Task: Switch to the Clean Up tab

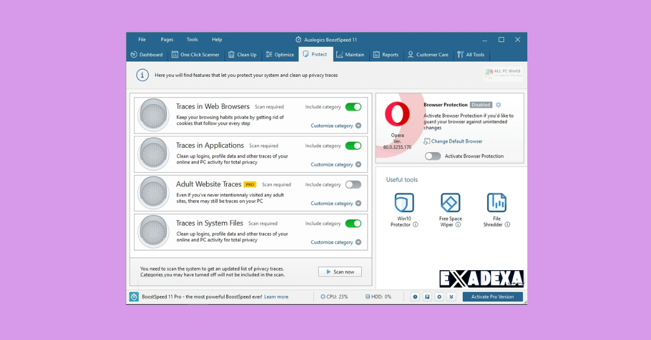Action: (x=242, y=55)
